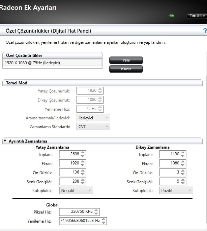This screenshot has height=231, width=207.
Task: Increase Dikey Ekran value 1080
Action: point(183,162)
